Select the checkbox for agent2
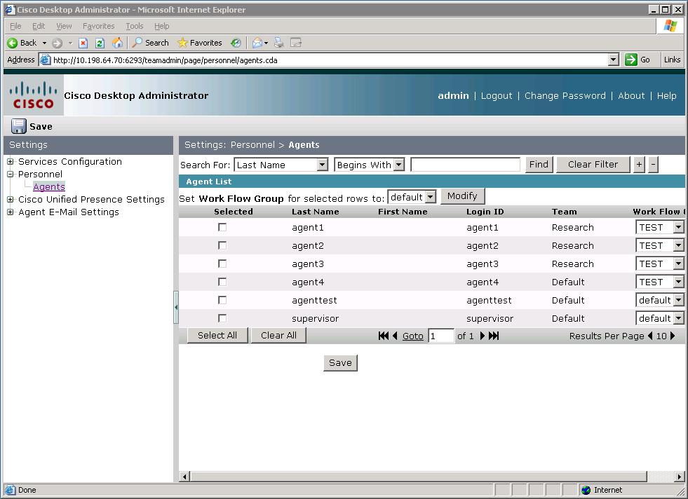Viewport: 688px width, 499px height. (222, 245)
